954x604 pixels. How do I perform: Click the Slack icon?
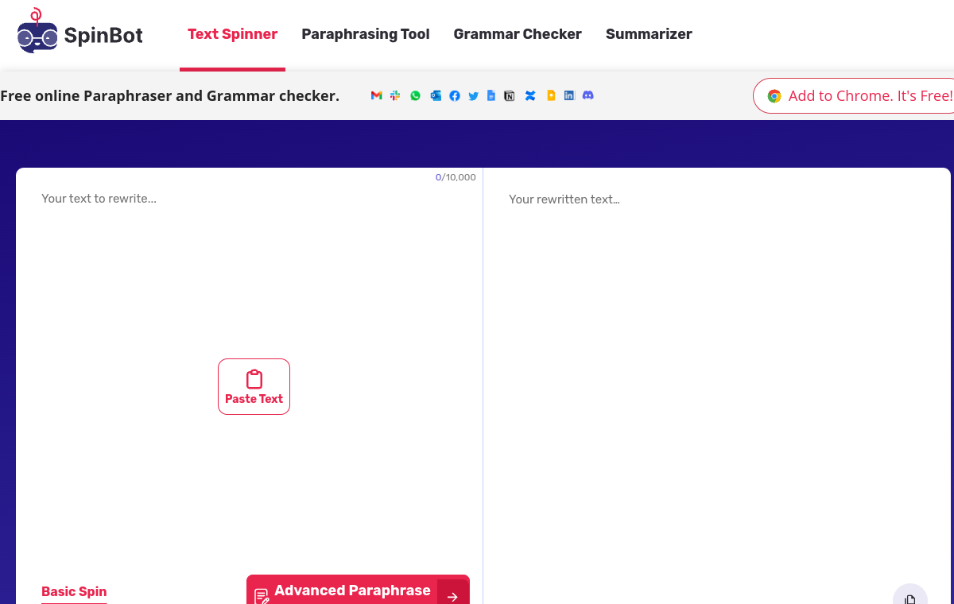pos(395,95)
